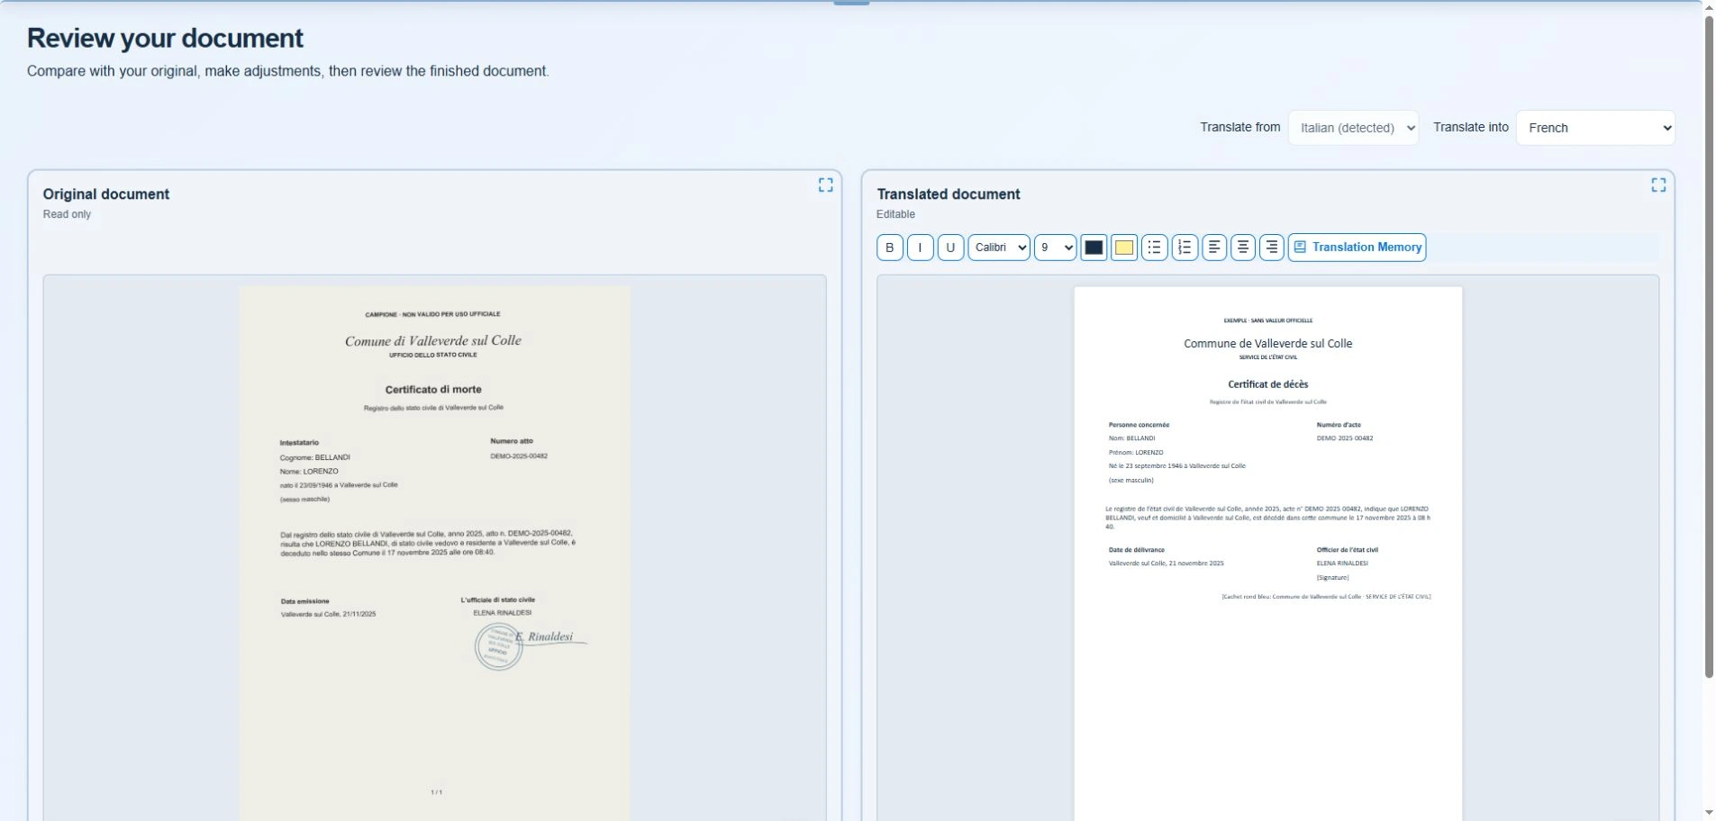Align text left
Image resolution: width=1716 pixels, height=821 pixels.
(x=1214, y=248)
